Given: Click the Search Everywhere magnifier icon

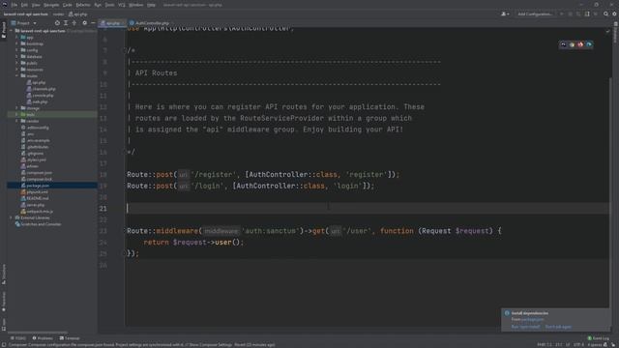Looking at the screenshot, I should (x=606, y=14).
